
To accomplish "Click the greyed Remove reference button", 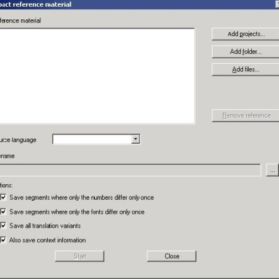I will [246, 115].
